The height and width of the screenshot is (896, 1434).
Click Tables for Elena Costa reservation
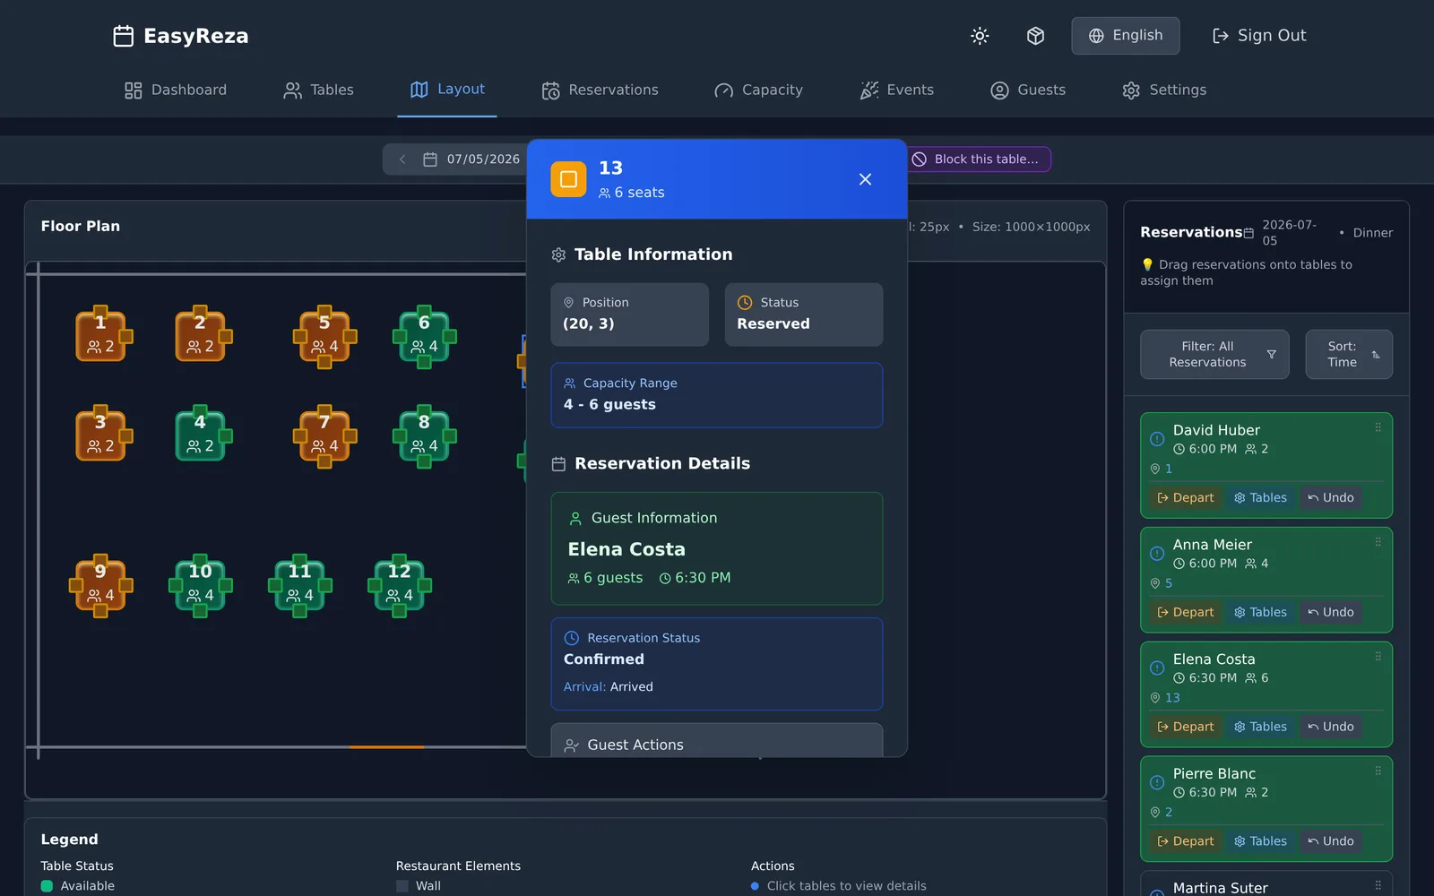coord(1260,728)
